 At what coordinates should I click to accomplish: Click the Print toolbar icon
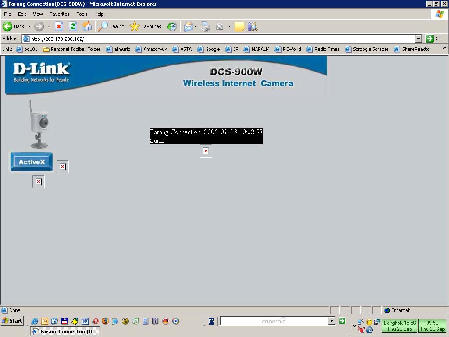(x=206, y=26)
